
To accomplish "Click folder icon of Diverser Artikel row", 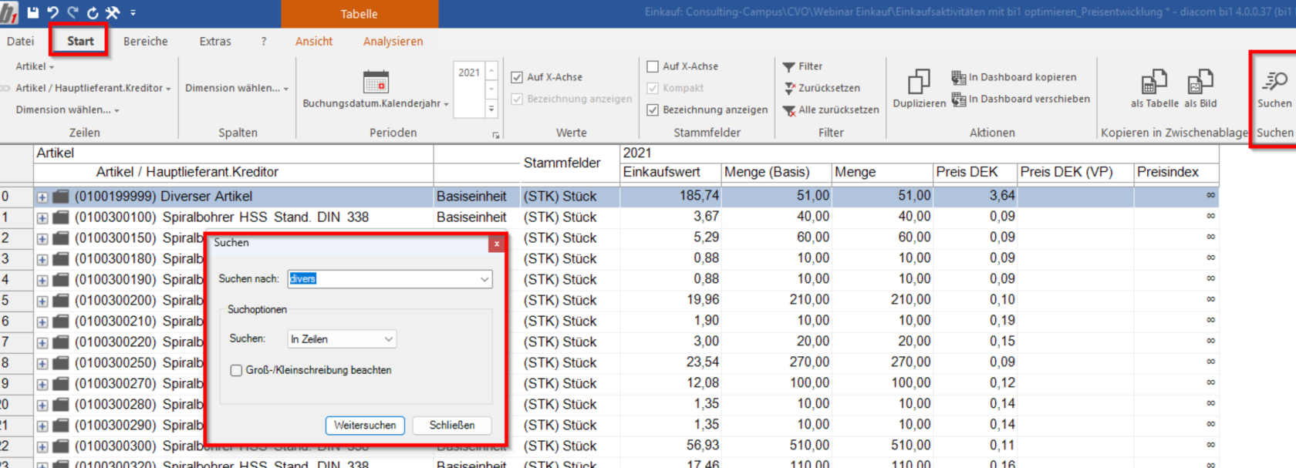I will coord(61,197).
